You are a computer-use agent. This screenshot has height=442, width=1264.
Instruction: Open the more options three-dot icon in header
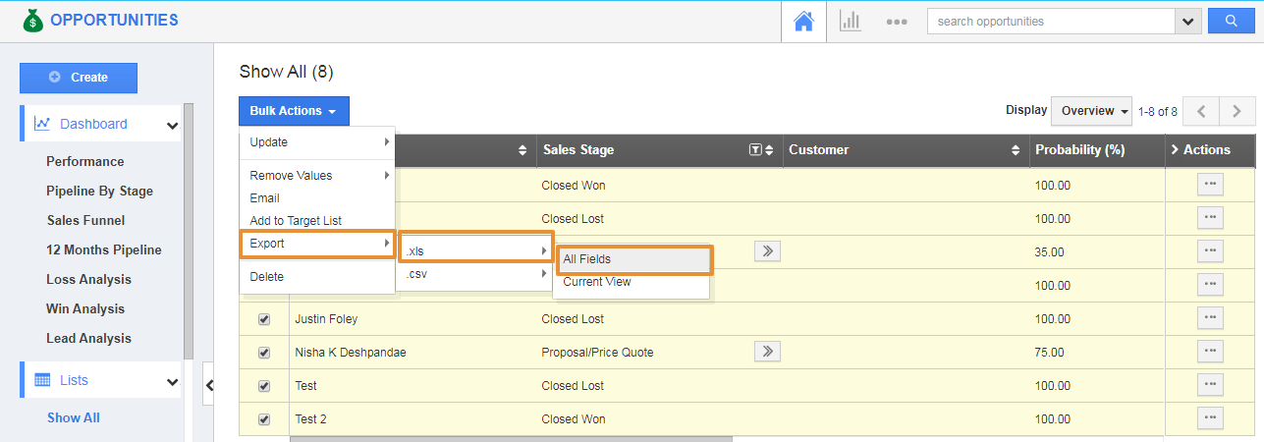(x=896, y=22)
